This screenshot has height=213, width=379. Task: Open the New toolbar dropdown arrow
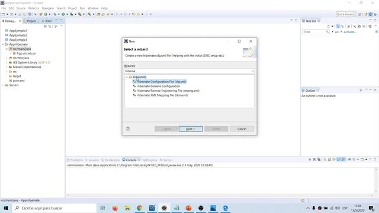7,14
